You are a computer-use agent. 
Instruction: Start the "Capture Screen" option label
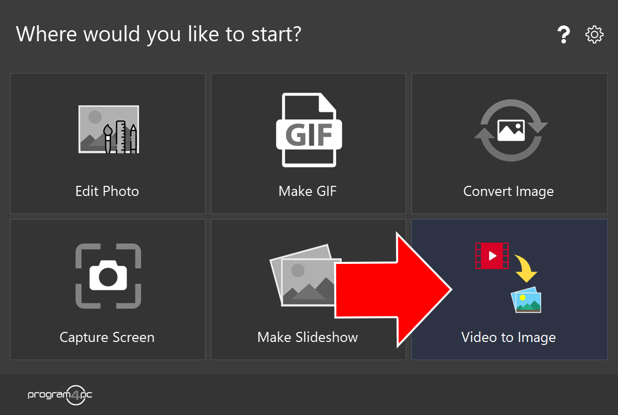coord(107,337)
